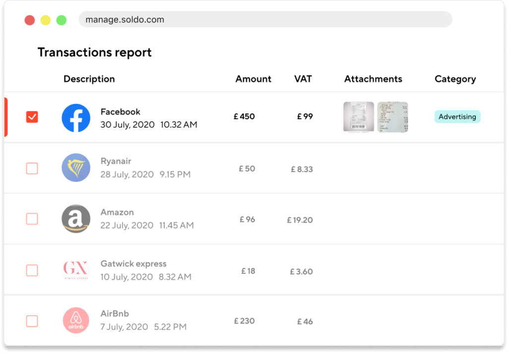This screenshot has height=353, width=508.
Task: Click the £ 230 amount
Action: point(244,321)
